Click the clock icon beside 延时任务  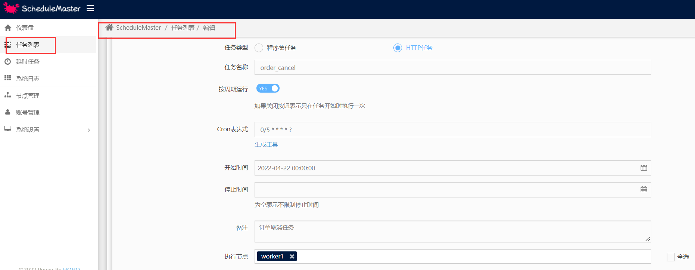click(7, 61)
